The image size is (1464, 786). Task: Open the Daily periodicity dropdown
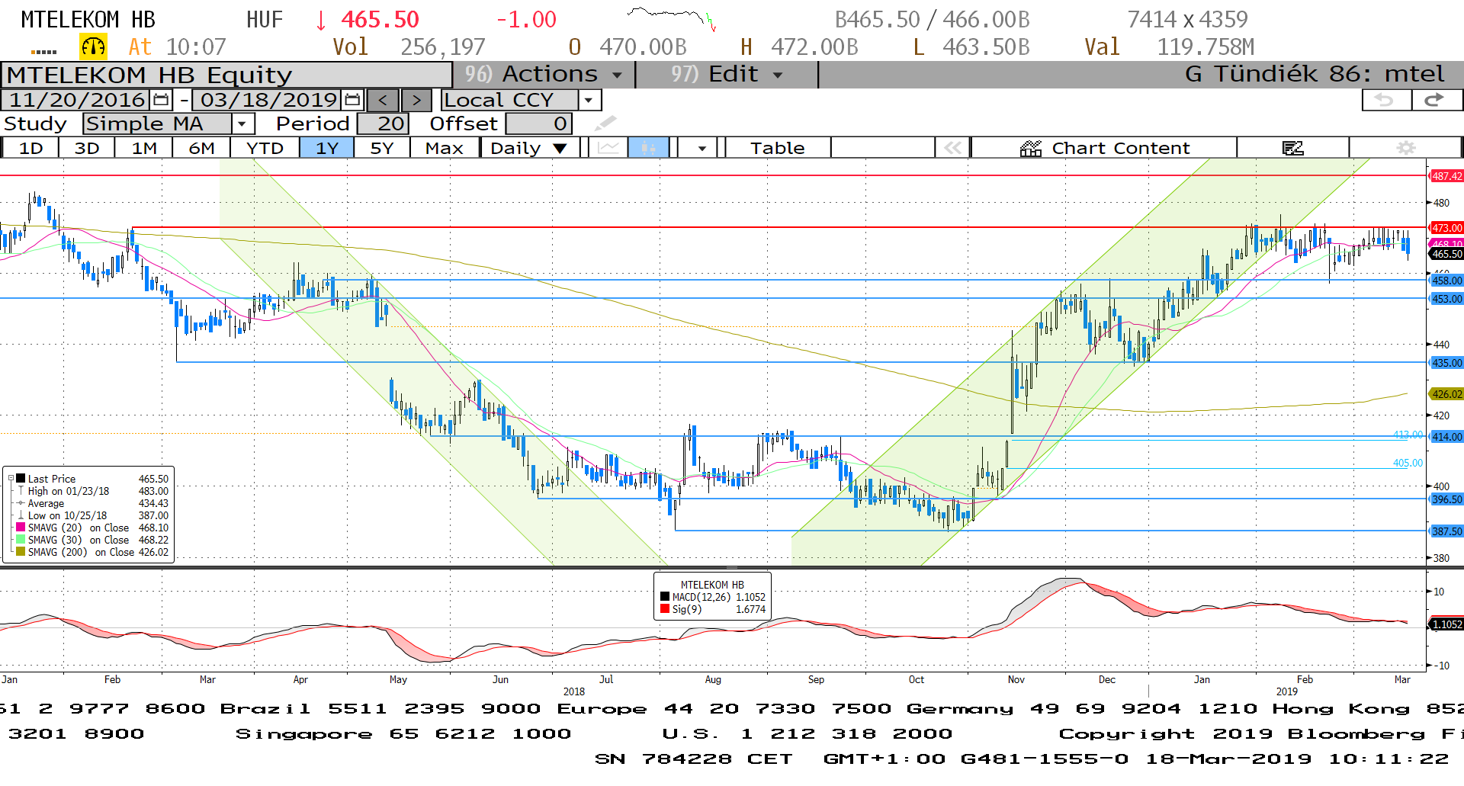tap(529, 148)
